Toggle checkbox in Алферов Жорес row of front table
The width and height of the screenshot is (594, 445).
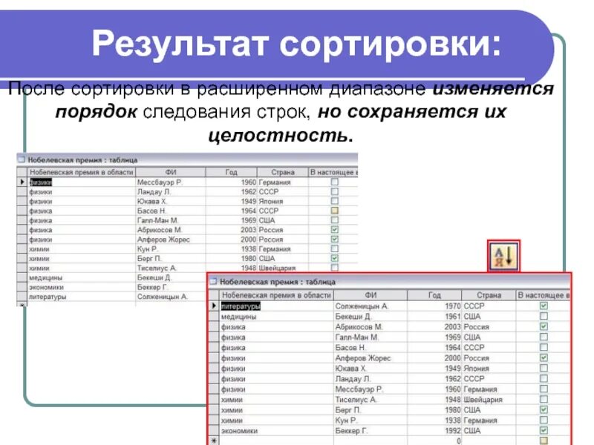point(544,357)
